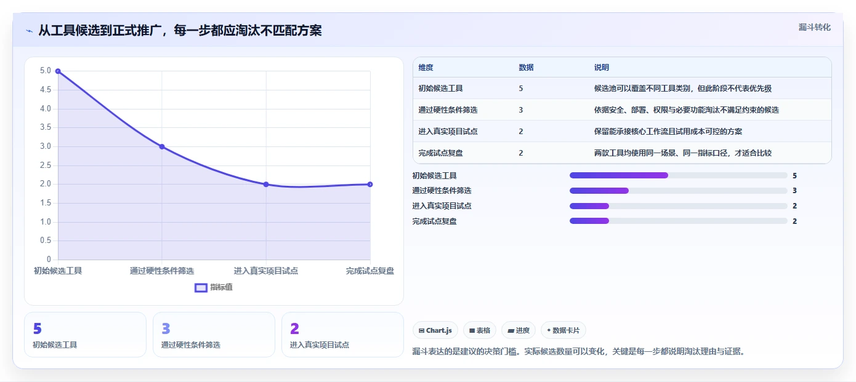Click the 数据卡片 chip
The width and height of the screenshot is (856, 382).
[563, 330]
